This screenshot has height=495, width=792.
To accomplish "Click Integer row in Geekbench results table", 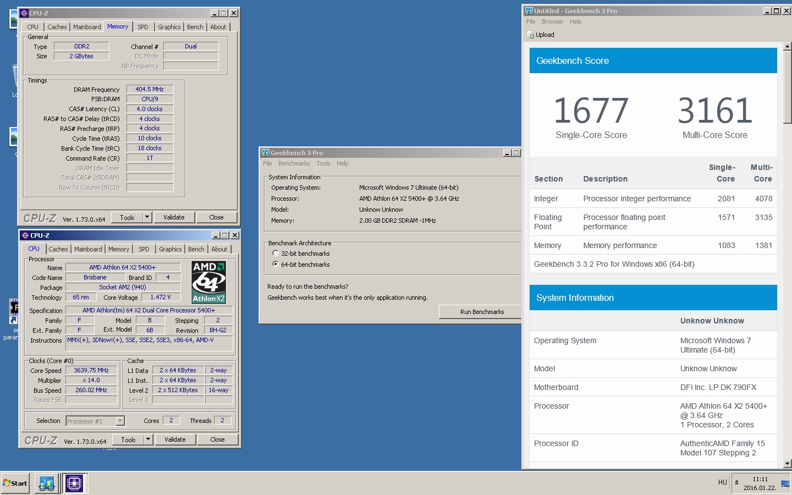I will pos(653,199).
